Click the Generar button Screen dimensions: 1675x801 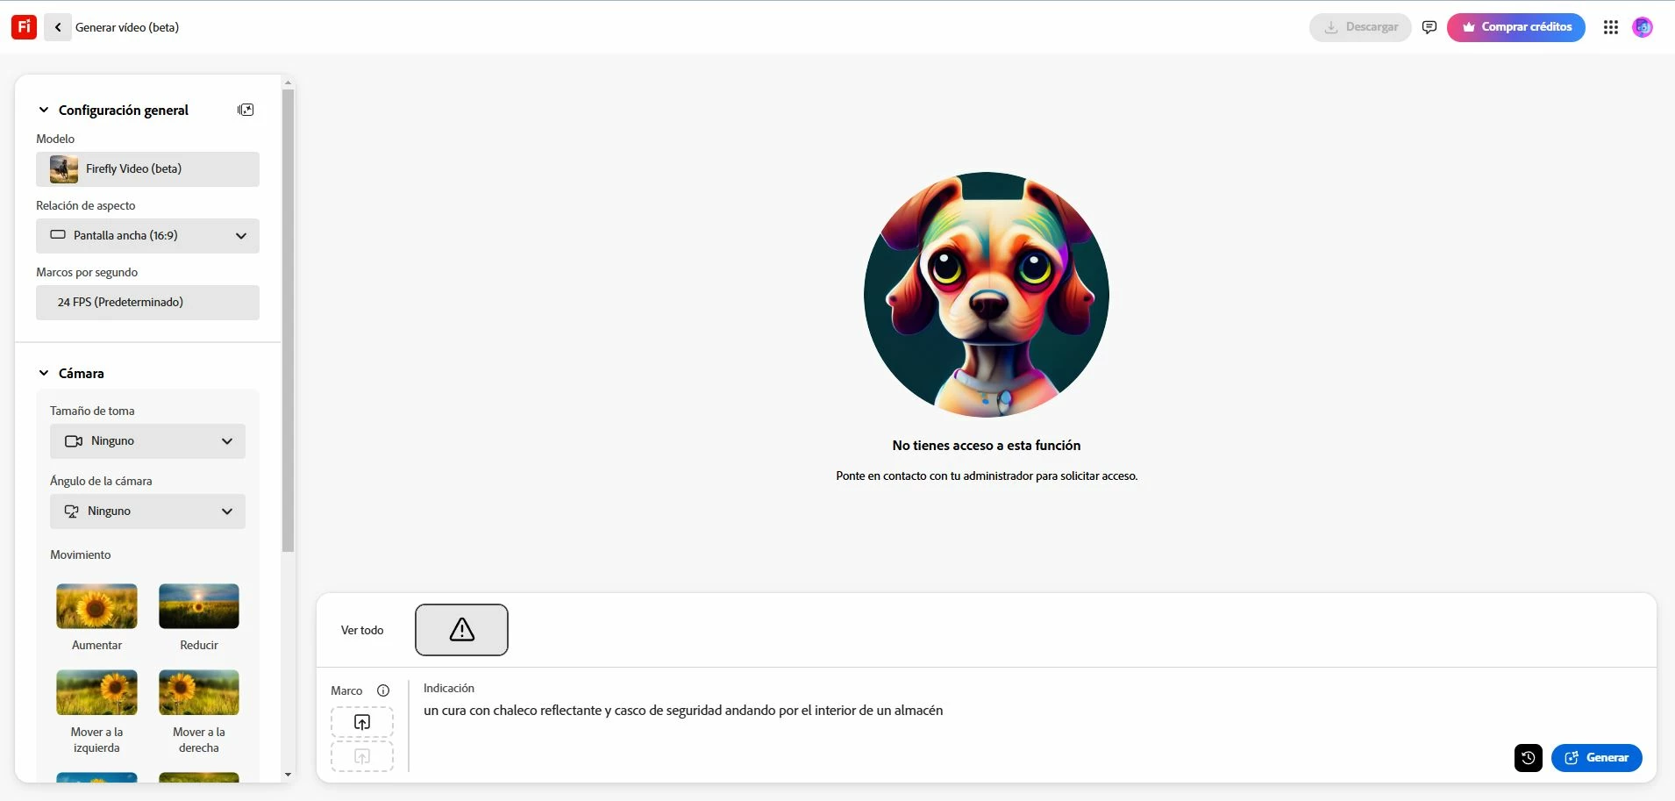1597,758
